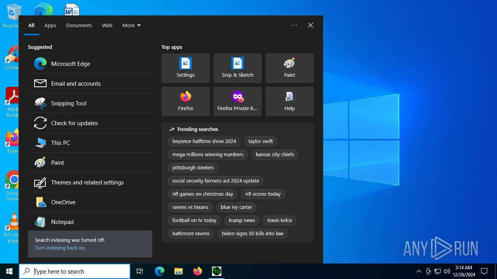Viewport: 497px width, 279px height.
Task: Open Edge from the taskbar
Action: (160, 271)
